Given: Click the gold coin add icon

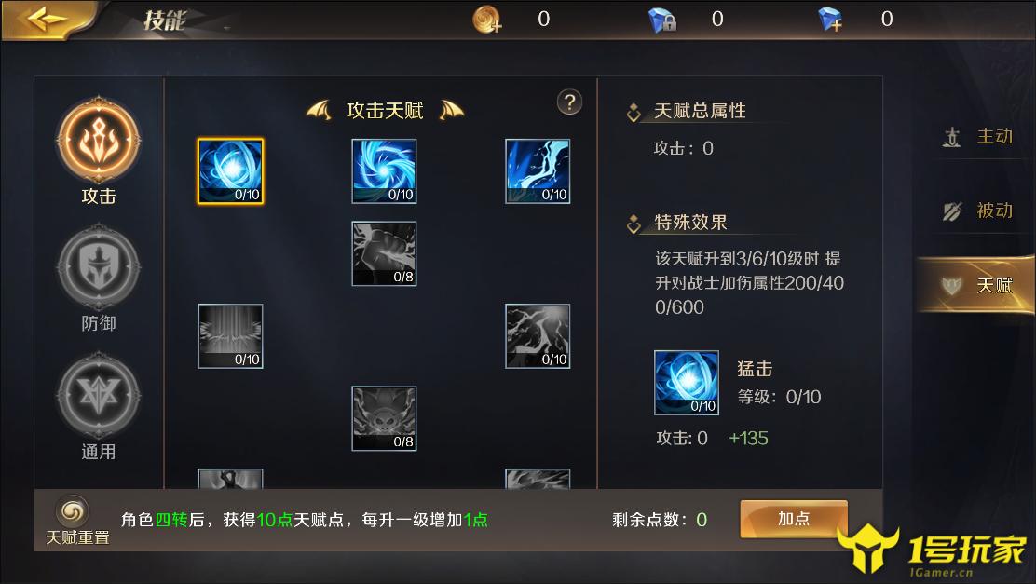Looking at the screenshot, I should [x=487, y=20].
